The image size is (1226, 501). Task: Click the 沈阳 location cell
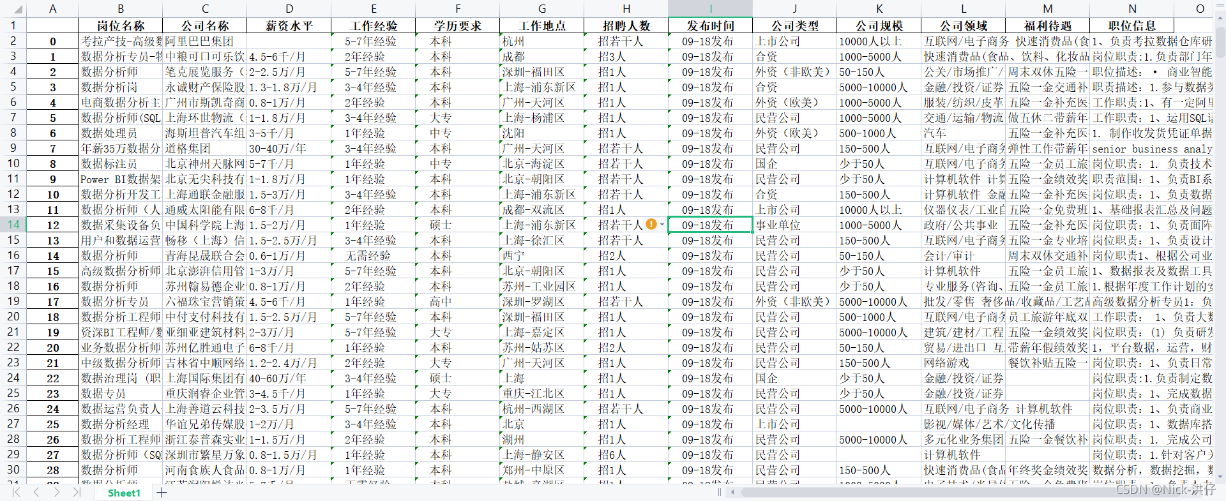[542, 133]
